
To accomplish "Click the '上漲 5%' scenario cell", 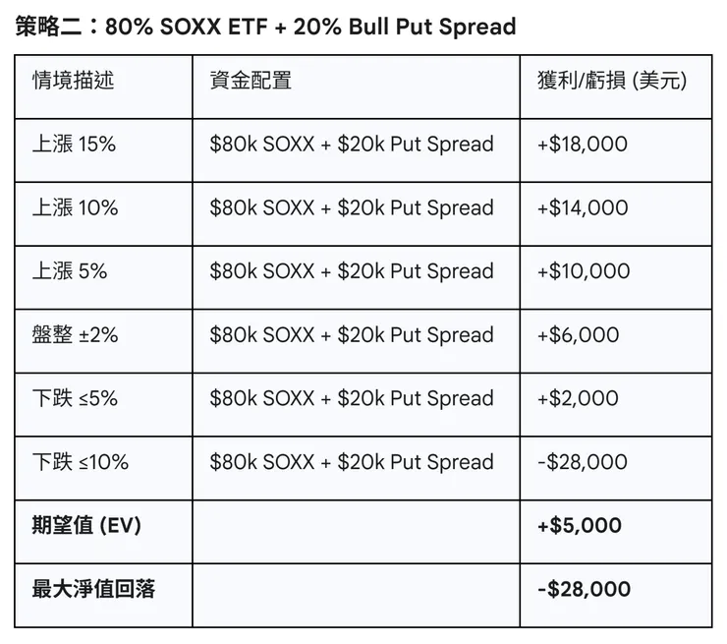I will pyautogui.click(x=70, y=271).
